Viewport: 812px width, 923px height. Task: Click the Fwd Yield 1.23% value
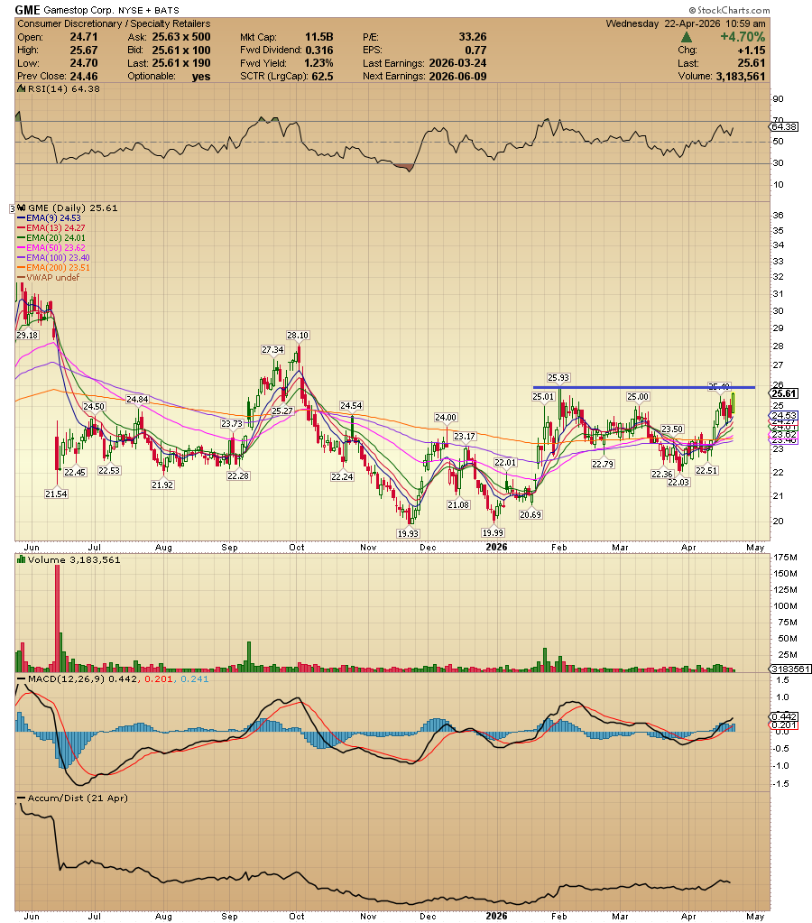318,63
